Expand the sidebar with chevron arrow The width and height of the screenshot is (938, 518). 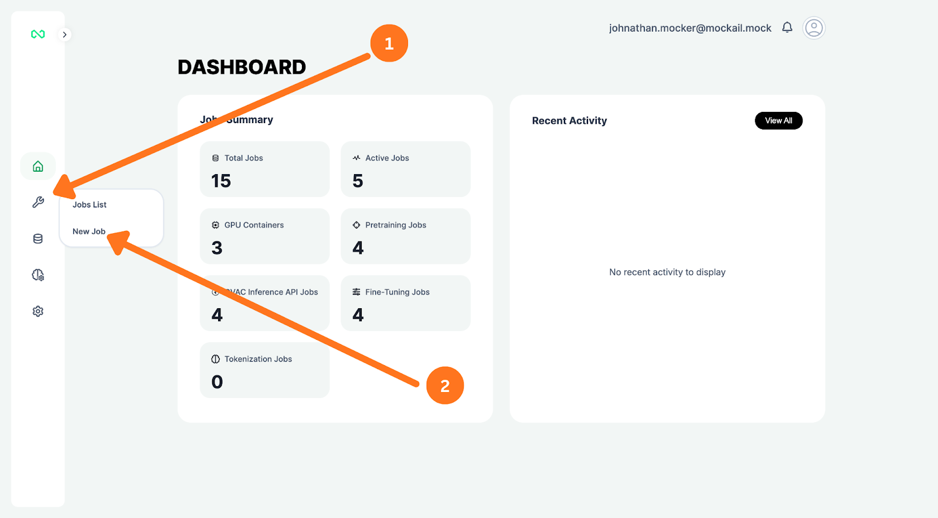64,35
